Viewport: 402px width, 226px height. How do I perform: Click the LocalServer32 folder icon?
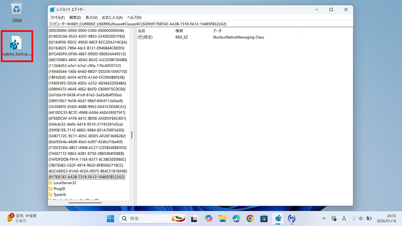(50, 183)
